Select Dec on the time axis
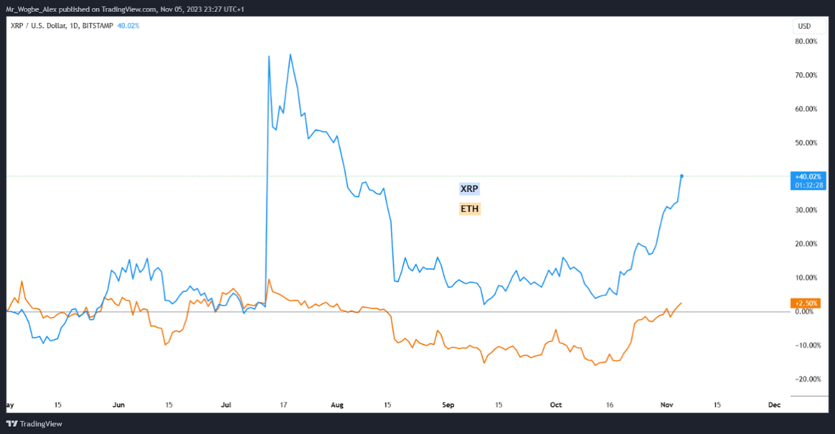This screenshot has height=434, width=835. coord(774,405)
